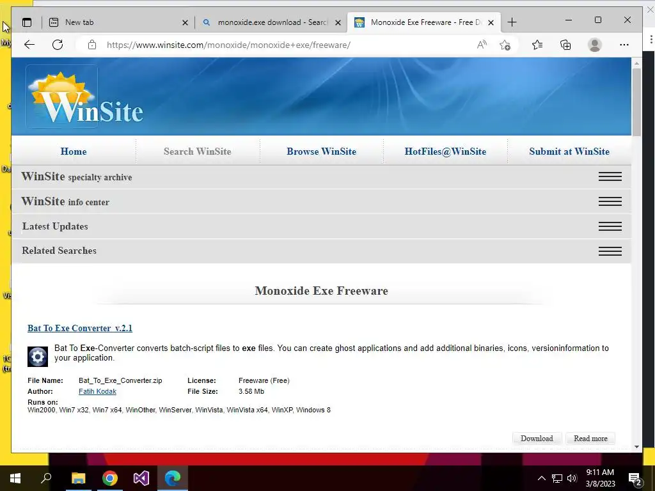Open Search WinSite navigation item
The image size is (655, 491).
coord(197,151)
